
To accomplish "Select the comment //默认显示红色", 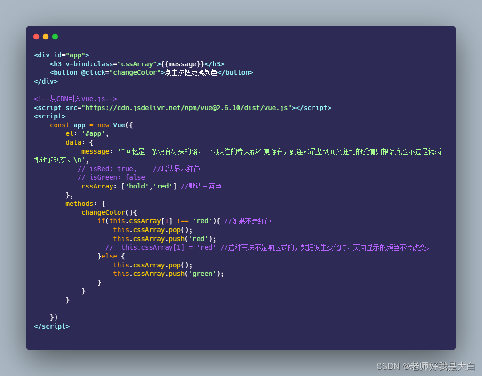I will [177, 169].
